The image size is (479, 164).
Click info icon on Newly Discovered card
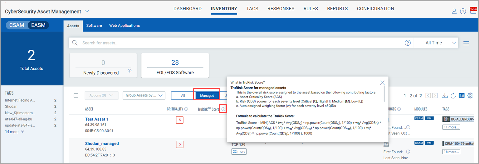tap(130, 71)
